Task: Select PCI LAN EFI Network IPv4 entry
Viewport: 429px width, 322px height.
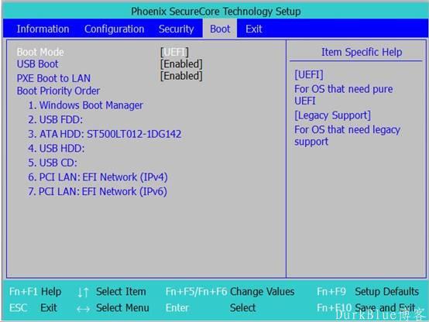Action: (98, 177)
